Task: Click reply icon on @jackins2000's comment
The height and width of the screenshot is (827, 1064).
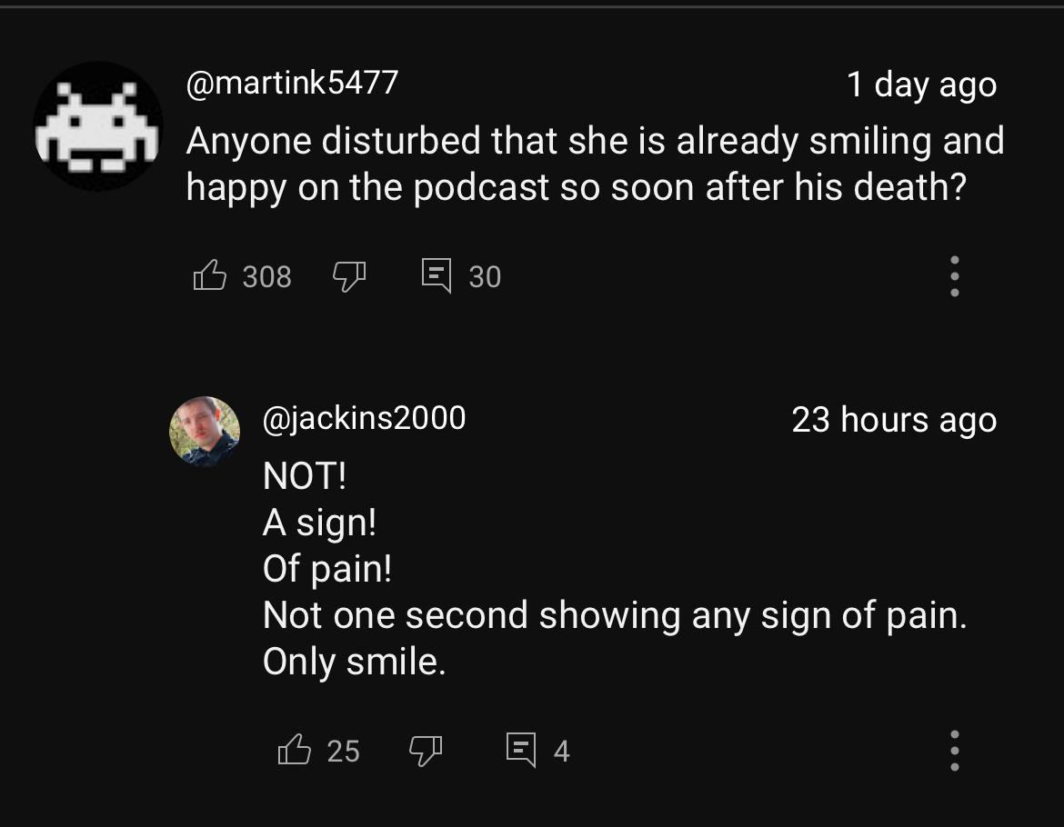Action: (x=521, y=750)
